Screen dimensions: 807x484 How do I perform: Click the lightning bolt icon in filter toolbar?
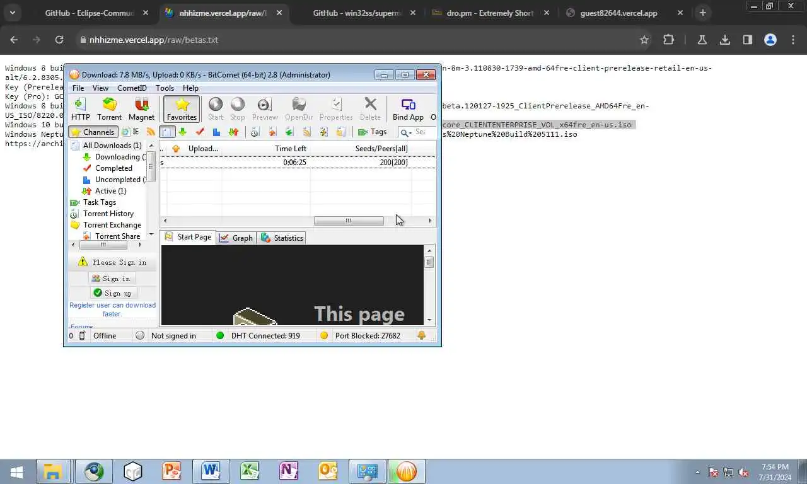(x=323, y=132)
